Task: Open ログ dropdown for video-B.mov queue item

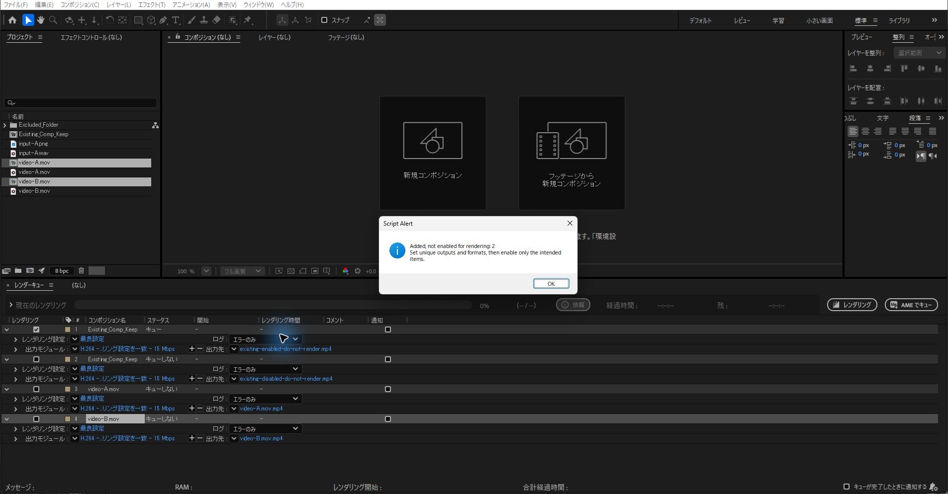Action: point(265,429)
